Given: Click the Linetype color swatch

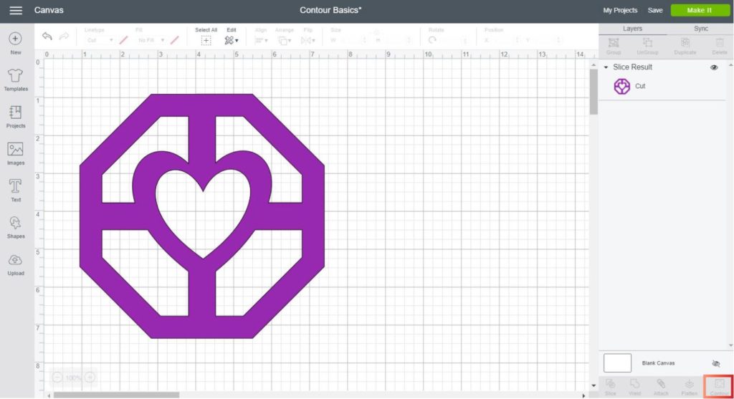Looking at the screenshot, I should click(123, 40).
